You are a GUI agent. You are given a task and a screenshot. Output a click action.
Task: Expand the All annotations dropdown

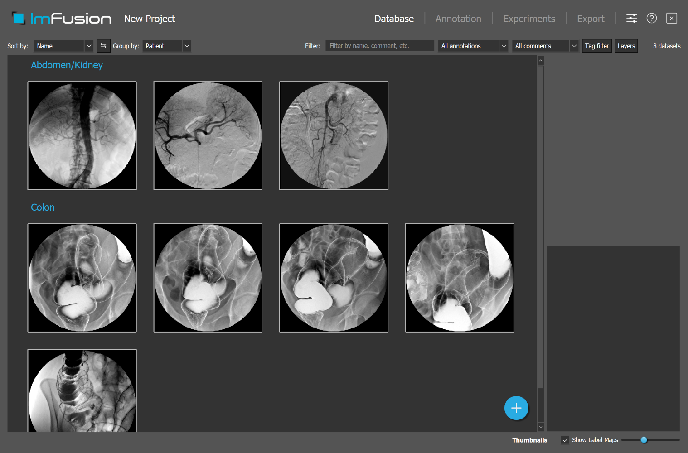coord(473,46)
